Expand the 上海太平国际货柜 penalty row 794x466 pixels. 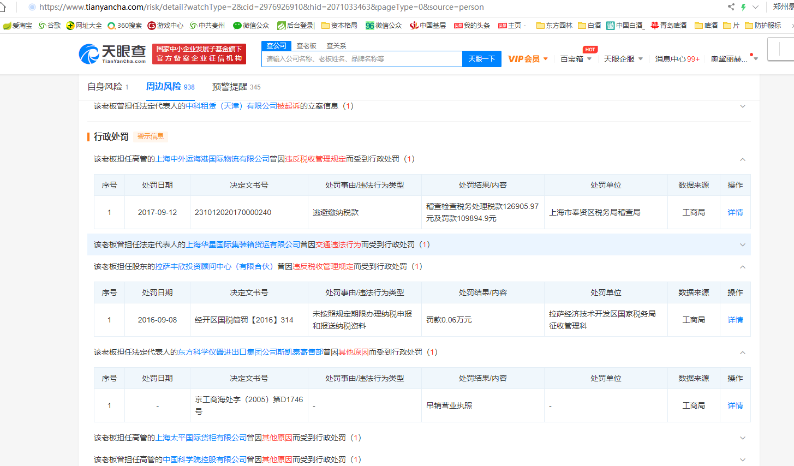click(x=743, y=438)
